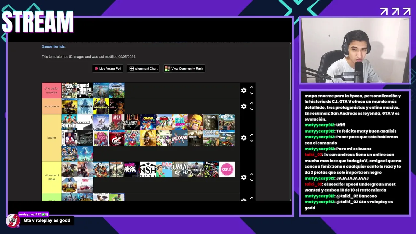Viewport: 416px width, 234px height.
Task: Select the Mario Kart cover
Action: pos(132,138)
